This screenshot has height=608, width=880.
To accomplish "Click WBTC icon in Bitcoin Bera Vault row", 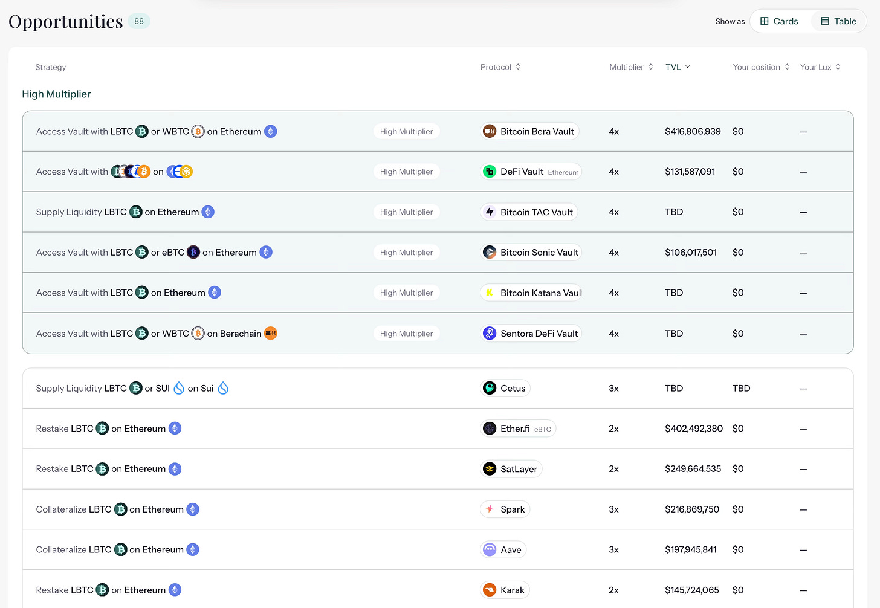I will tap(198, 131).
